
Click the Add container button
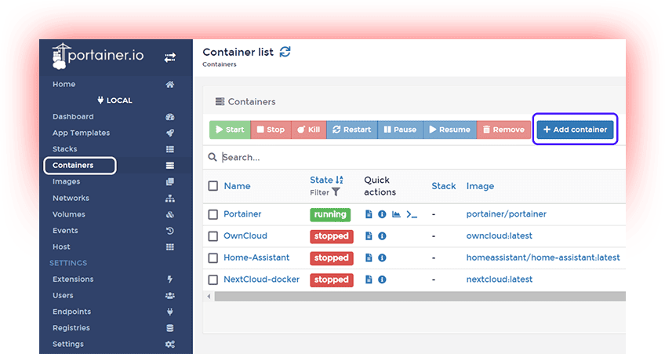tap(576, 130)
